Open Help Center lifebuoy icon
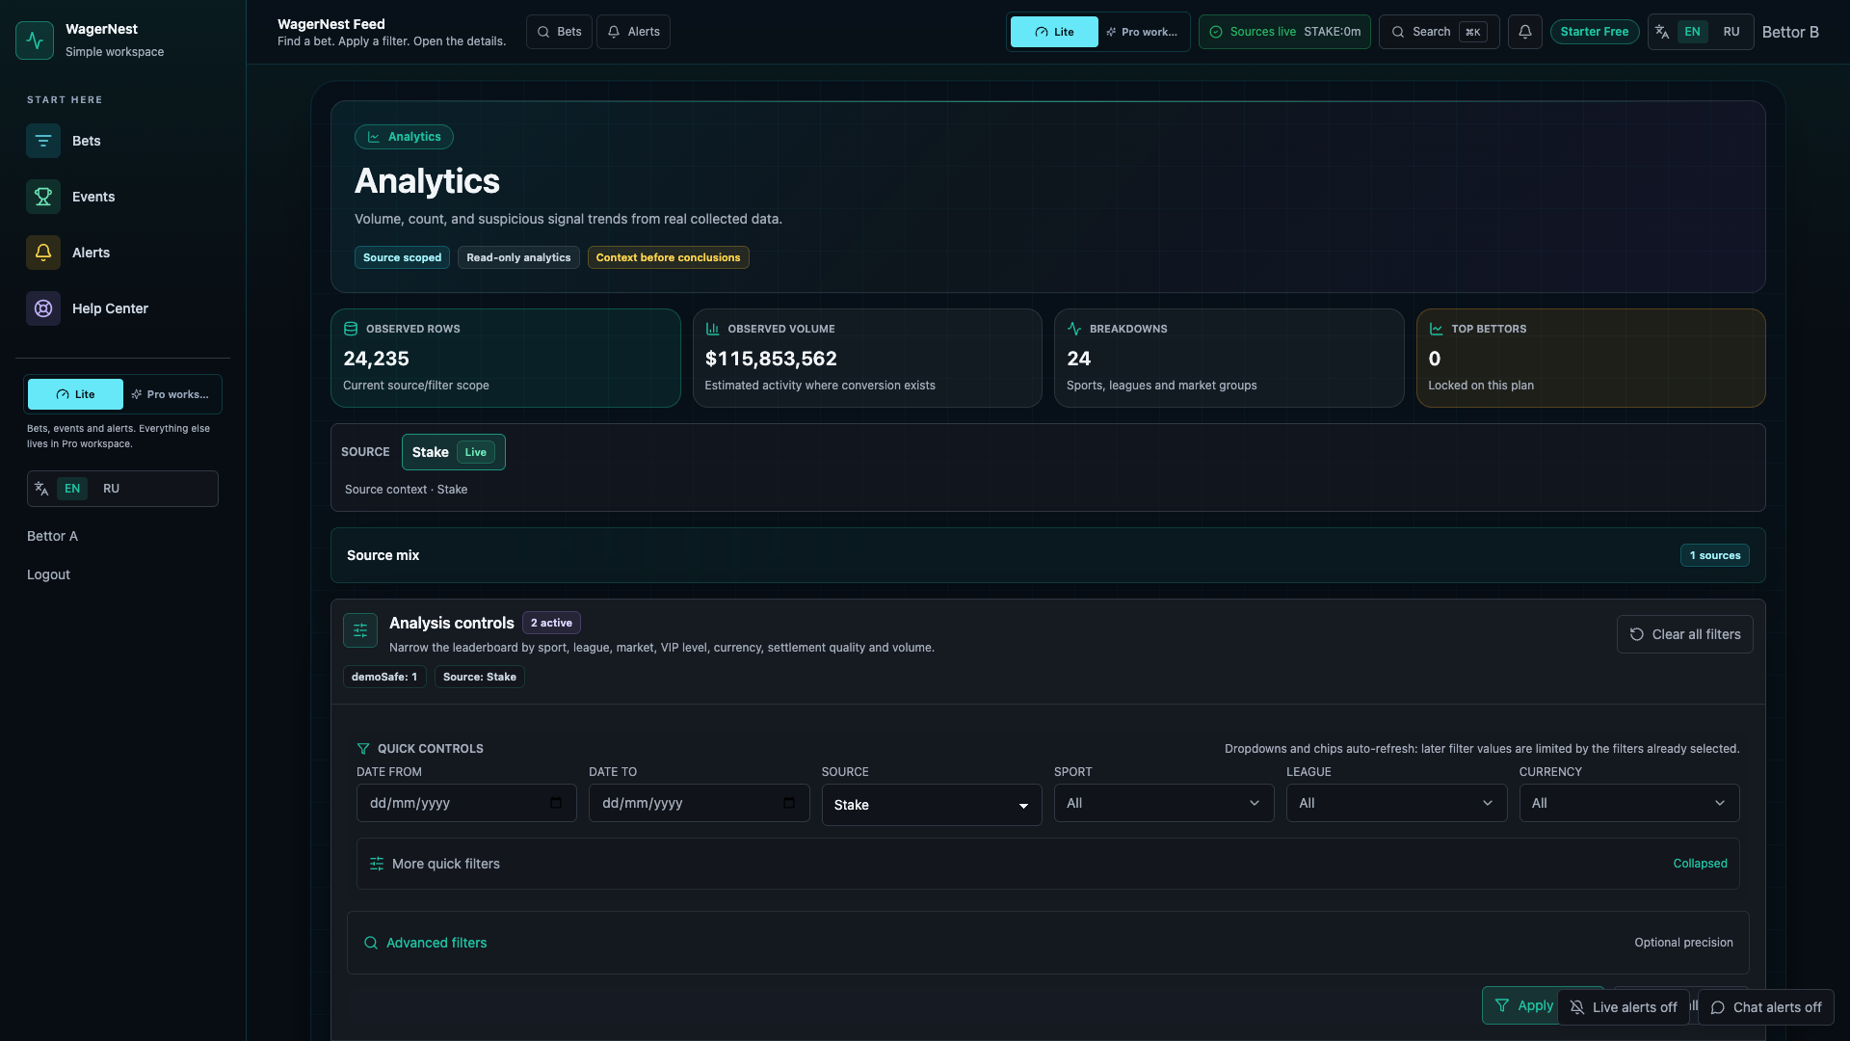Image resolution: width=1850 pixels, height=1041 pixels. coord(43,308)
